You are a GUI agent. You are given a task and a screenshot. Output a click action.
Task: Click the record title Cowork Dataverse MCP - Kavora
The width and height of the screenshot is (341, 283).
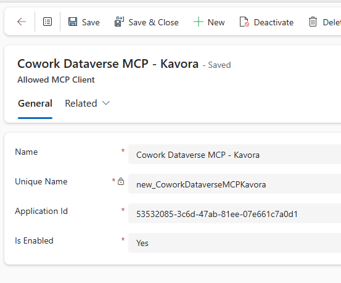[108, 64]
